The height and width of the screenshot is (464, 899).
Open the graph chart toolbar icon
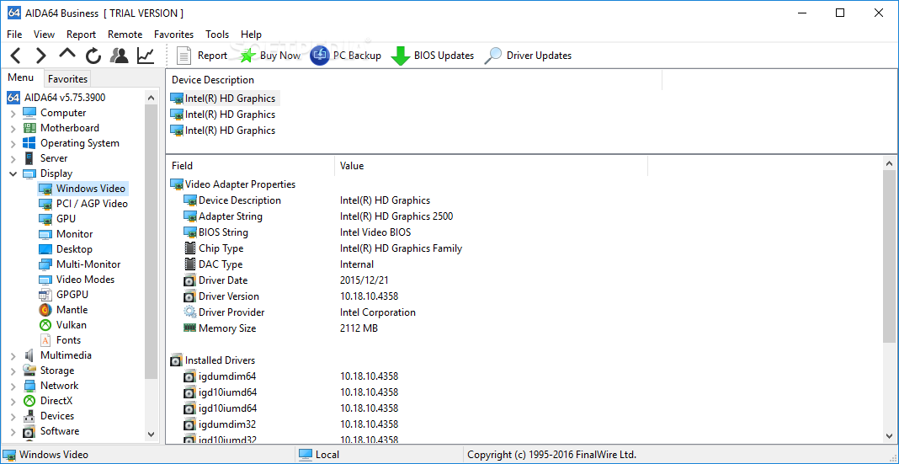[x=146, y=56]
